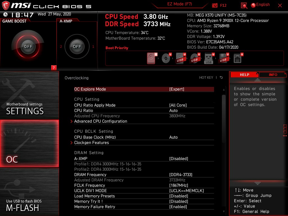Click the settings list scroll-down arrow
Viewport: 288px width, 216px height.
pyautogui.click(x=224, y=211)
